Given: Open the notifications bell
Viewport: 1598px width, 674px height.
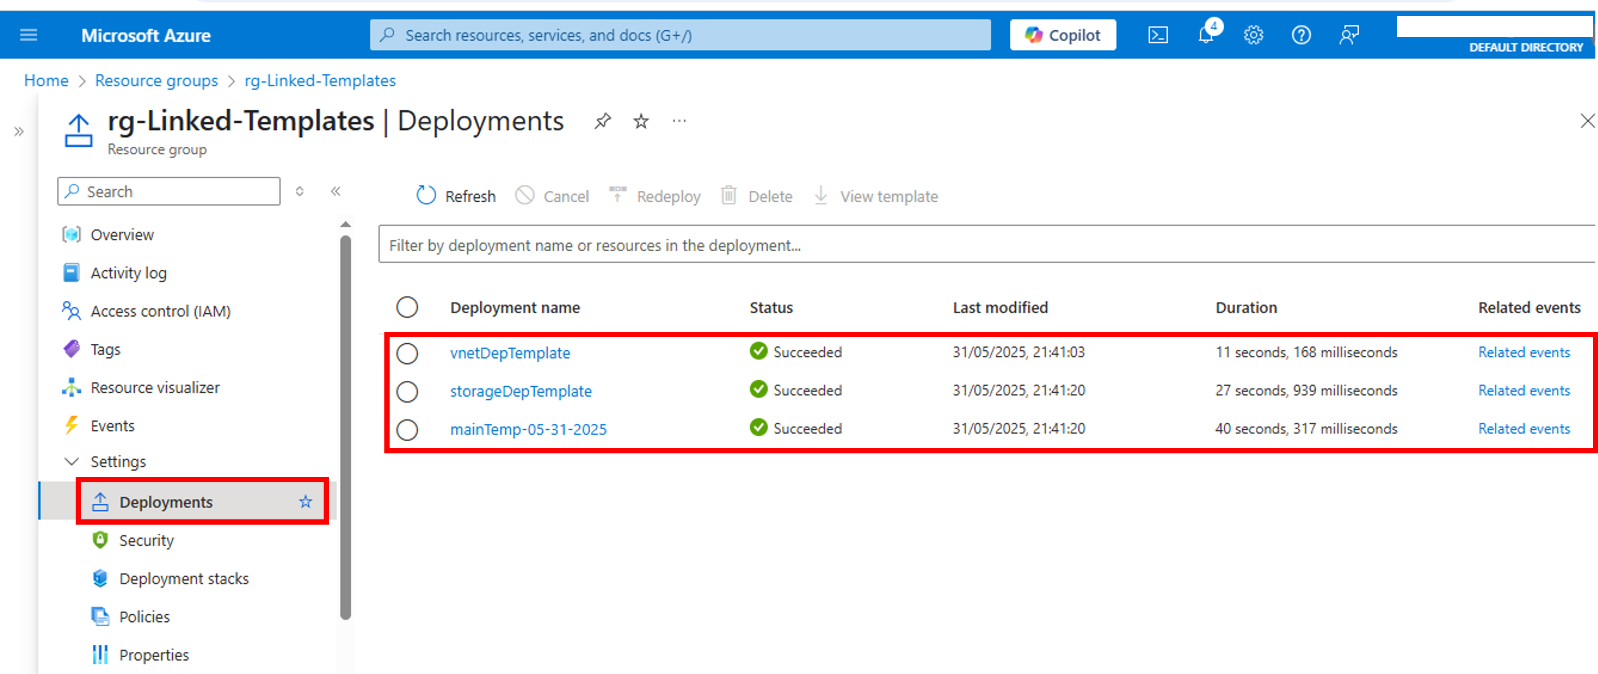Looking at the screenshot, I should pos(1206,35).
